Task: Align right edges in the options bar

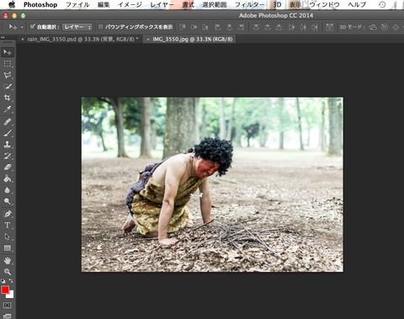Action: [x=241, y=27]
